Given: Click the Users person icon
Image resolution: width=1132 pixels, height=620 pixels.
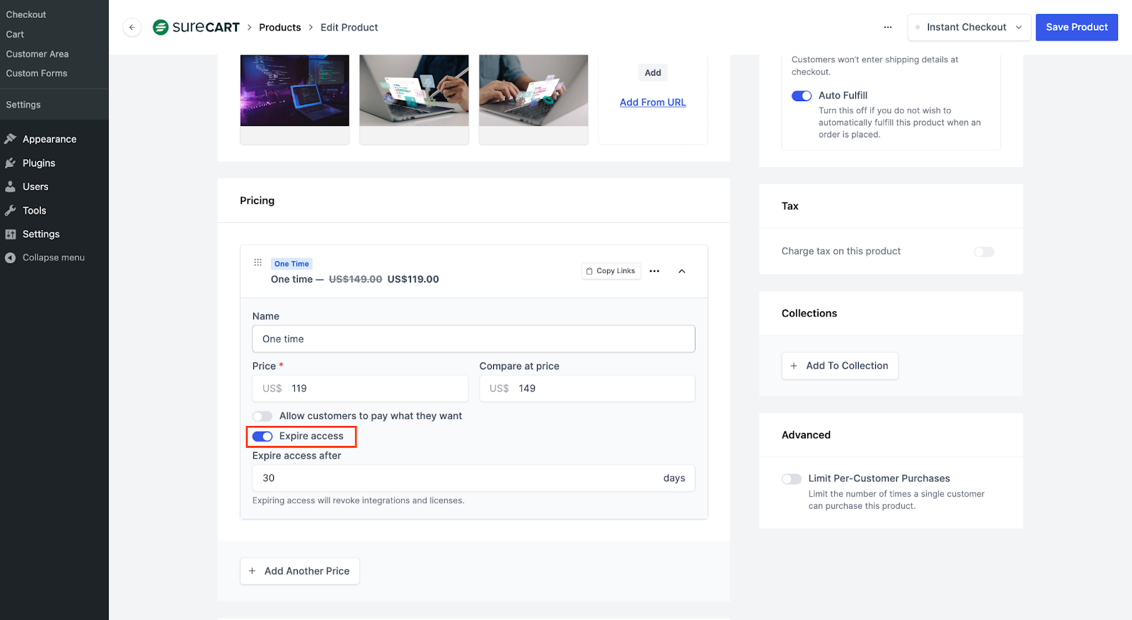Looking at the screenshot, I should 11,187.
